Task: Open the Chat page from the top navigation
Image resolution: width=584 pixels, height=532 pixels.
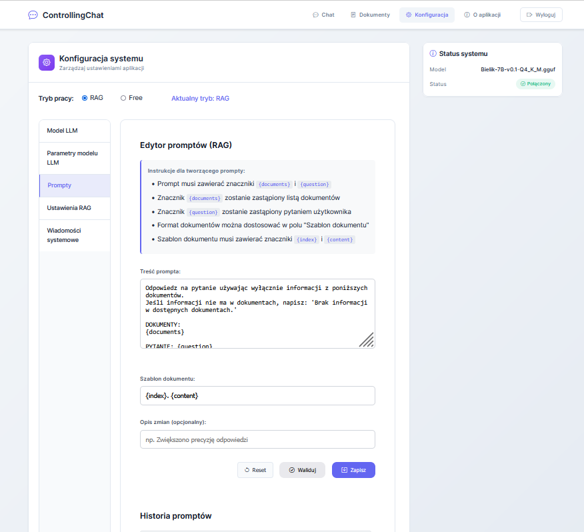Action: (323, 15)
